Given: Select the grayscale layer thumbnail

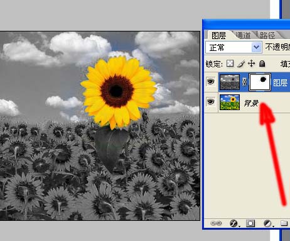Looking at the screenshot, I should pos(230,82).
